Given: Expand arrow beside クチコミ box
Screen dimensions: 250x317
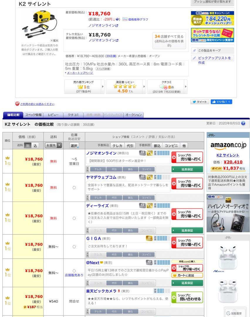Looking at the screenshot, I should click(x=186, y=87).
